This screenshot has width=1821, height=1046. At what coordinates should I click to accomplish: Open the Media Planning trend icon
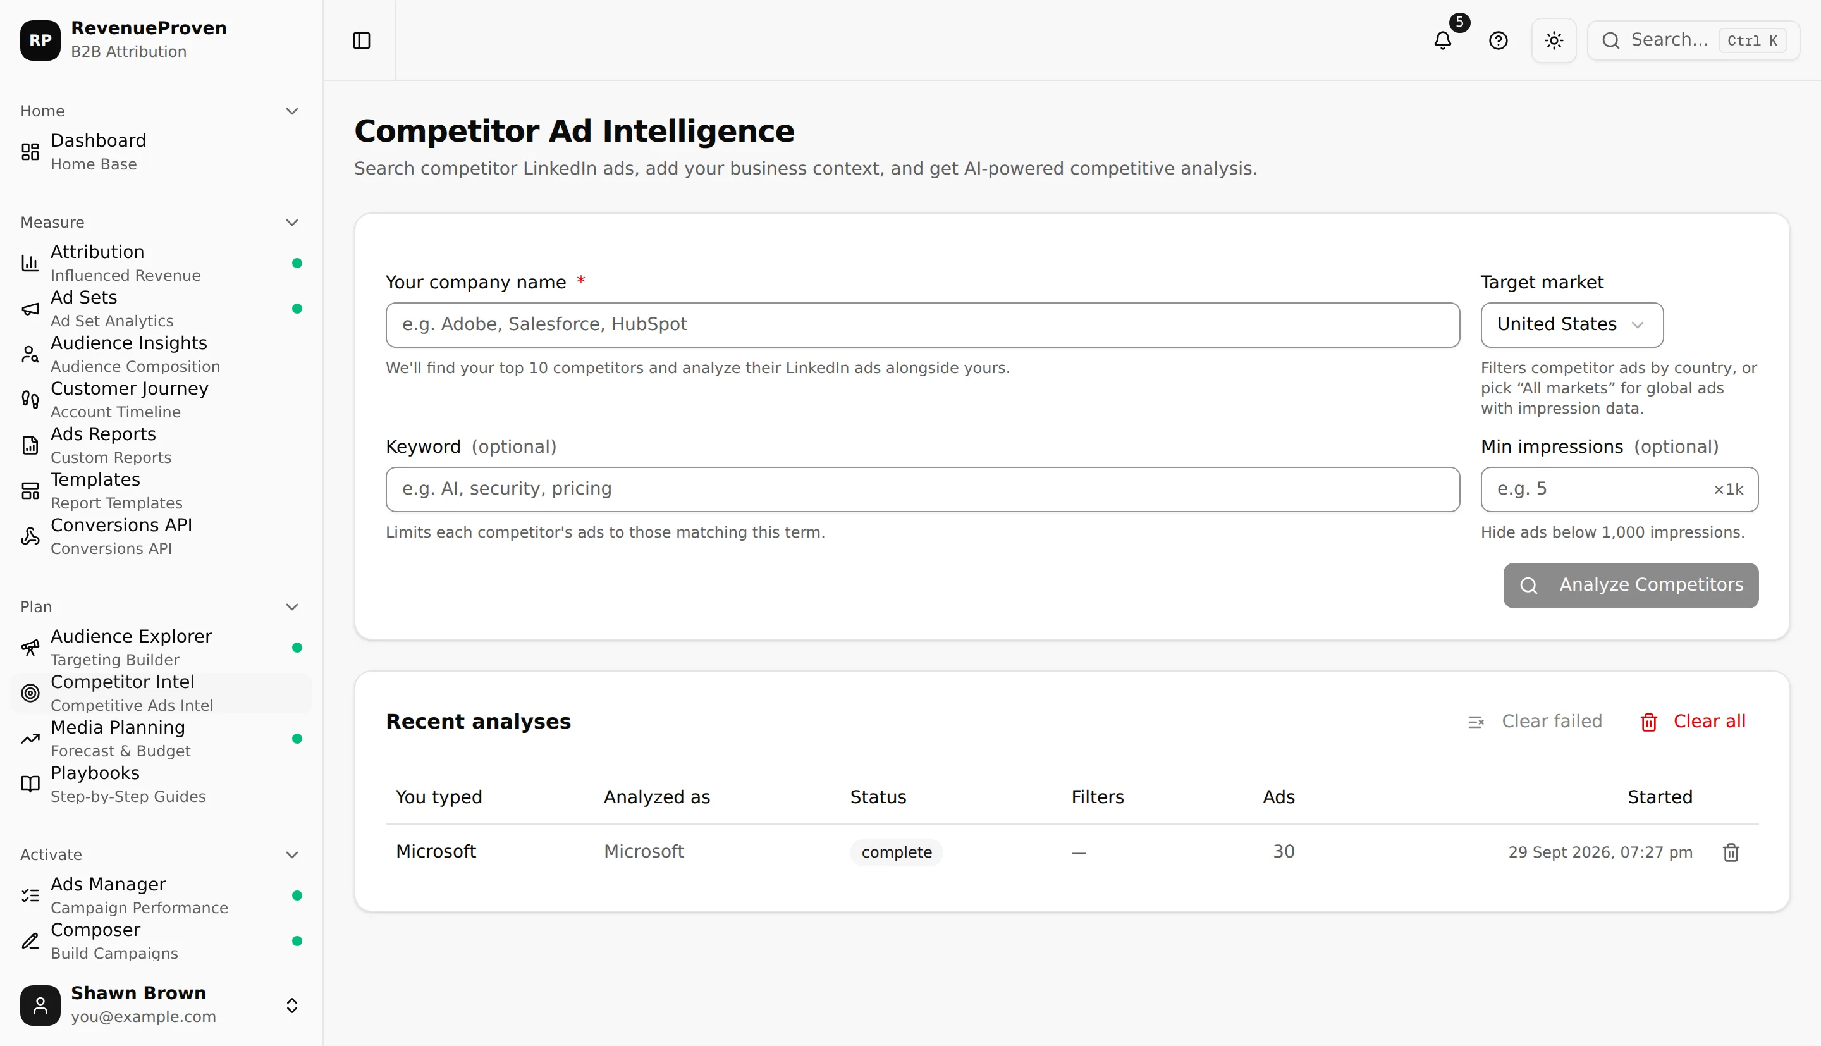(30, 739)
